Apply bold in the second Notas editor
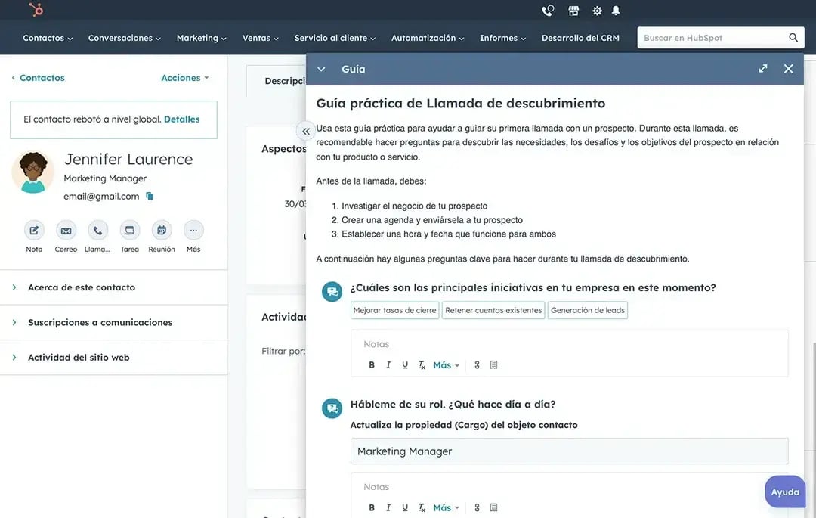 pos(372,507)
